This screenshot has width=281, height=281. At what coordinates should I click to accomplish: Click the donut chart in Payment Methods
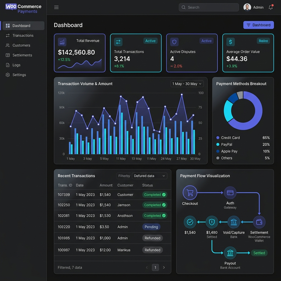point(243,111)
